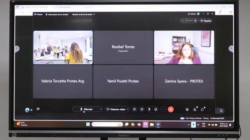Viewport: 250px width, 140px height.
Task: Click the share content icon
Action: [x=134, y=109]
